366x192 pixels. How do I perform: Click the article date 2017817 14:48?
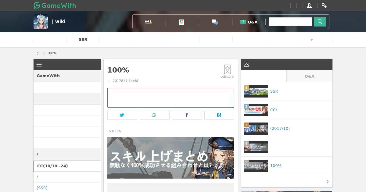(x=125, y=81)
